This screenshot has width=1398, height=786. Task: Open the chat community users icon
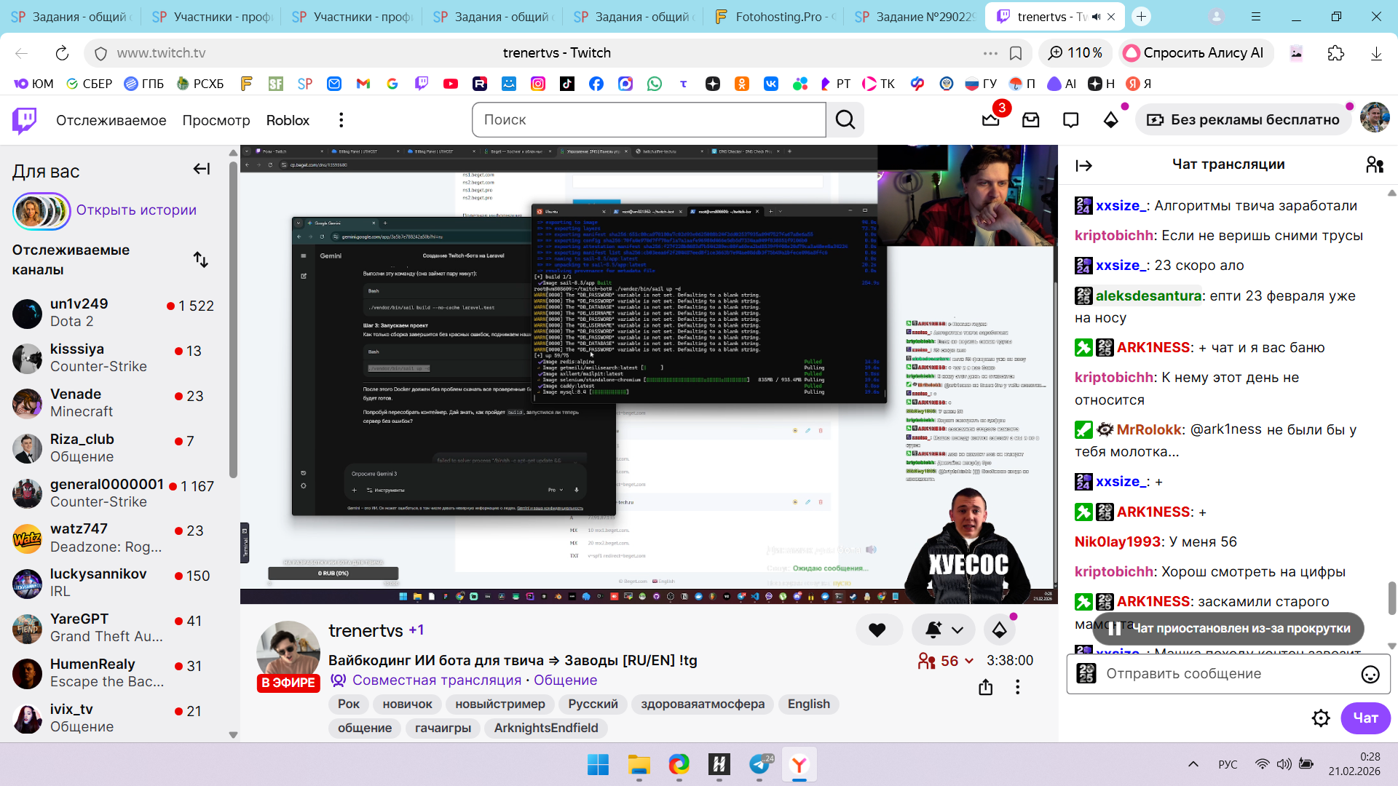point(1374,165)
